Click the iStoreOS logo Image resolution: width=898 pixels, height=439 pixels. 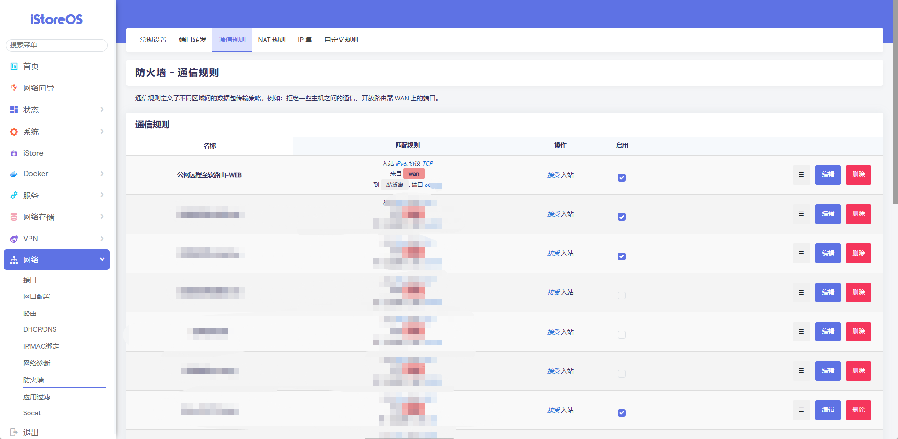point(57,20)
